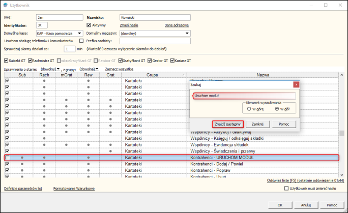Viewport: 348px width, 213px height.
Task: Click the Nazwa column header
Action: (x=263, y=75)
